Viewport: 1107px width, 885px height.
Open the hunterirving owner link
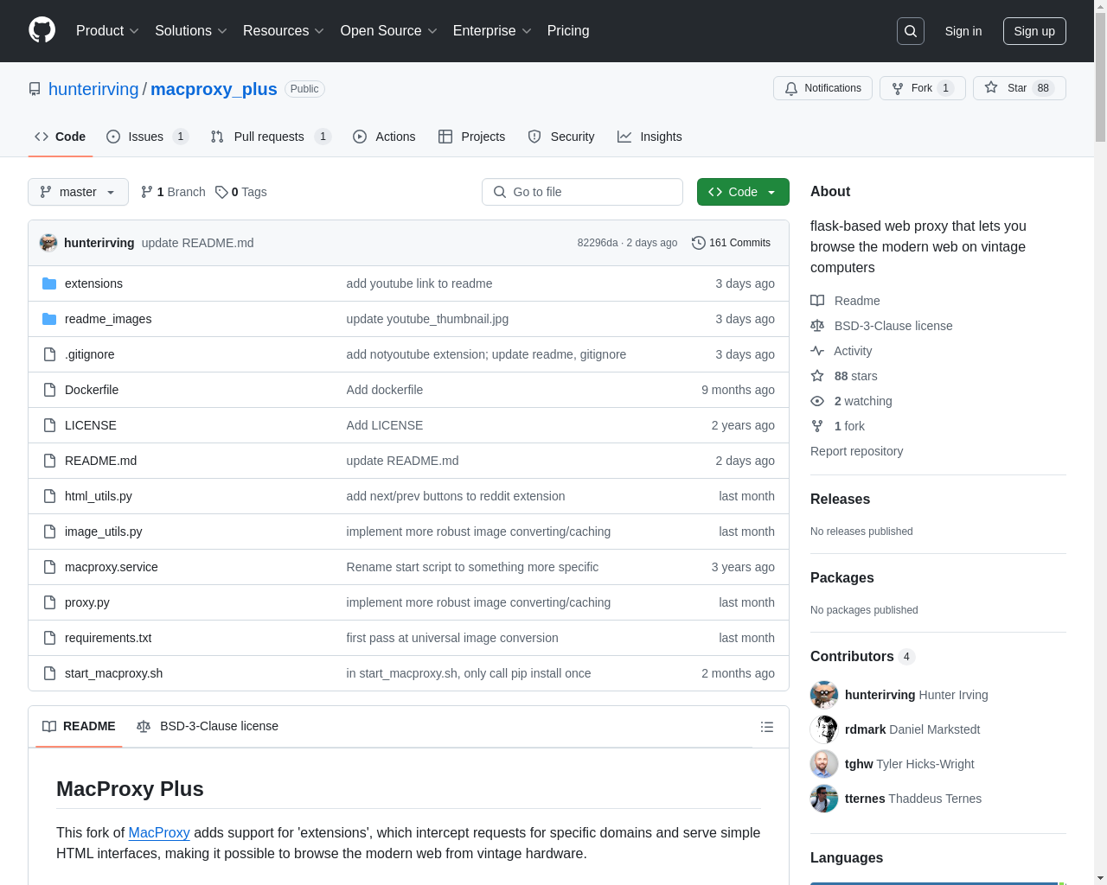pos(93,89)
